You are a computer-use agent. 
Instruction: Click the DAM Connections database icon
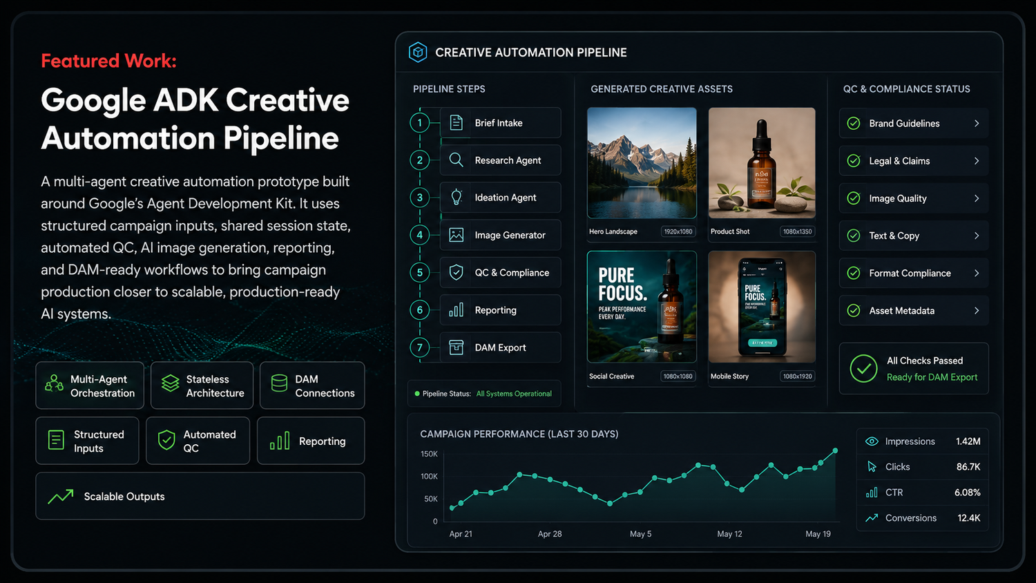point(279,383)
